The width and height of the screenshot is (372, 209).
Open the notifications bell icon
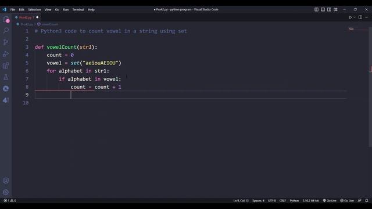(367, 200)
